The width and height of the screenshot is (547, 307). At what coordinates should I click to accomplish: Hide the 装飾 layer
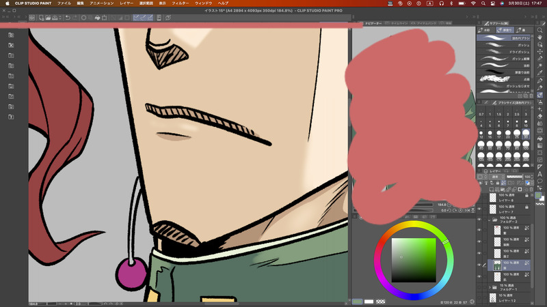click(479, 242)
